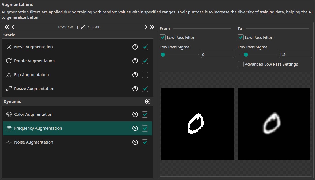Click the Low Pass Sigma slider under To
Image resolution: width=315 pixels, height=180 pixels.
pos(258,55)
